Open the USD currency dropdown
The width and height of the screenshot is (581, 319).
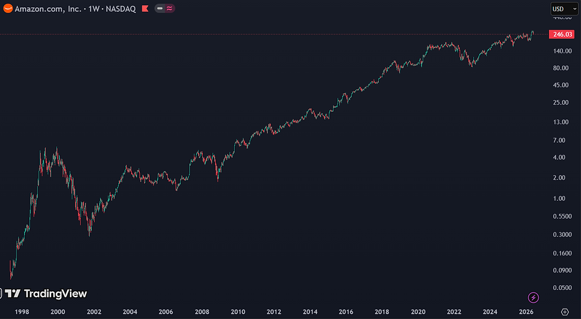(564, 9)
